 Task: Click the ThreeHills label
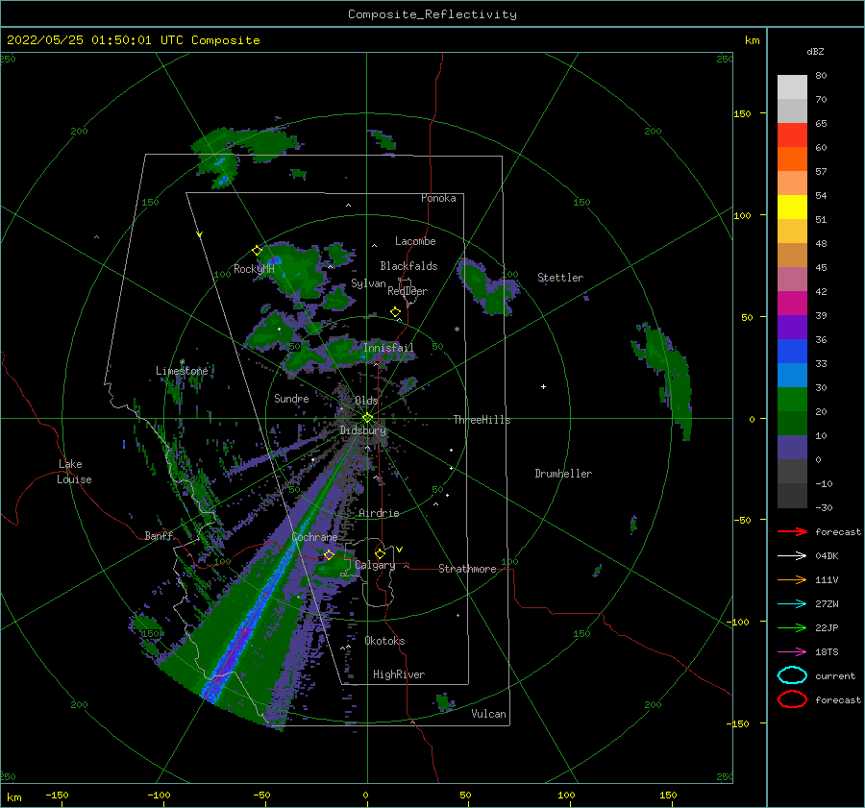click(482, 420)
